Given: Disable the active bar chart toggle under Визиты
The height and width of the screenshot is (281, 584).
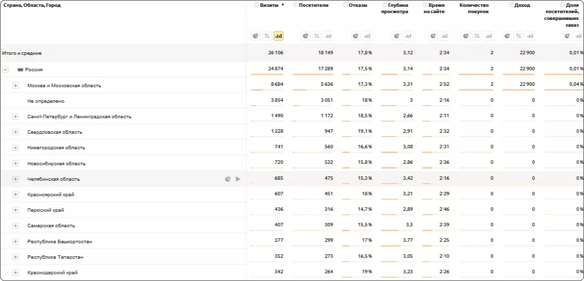Looking at the screenshot, I should click(278, 36).
